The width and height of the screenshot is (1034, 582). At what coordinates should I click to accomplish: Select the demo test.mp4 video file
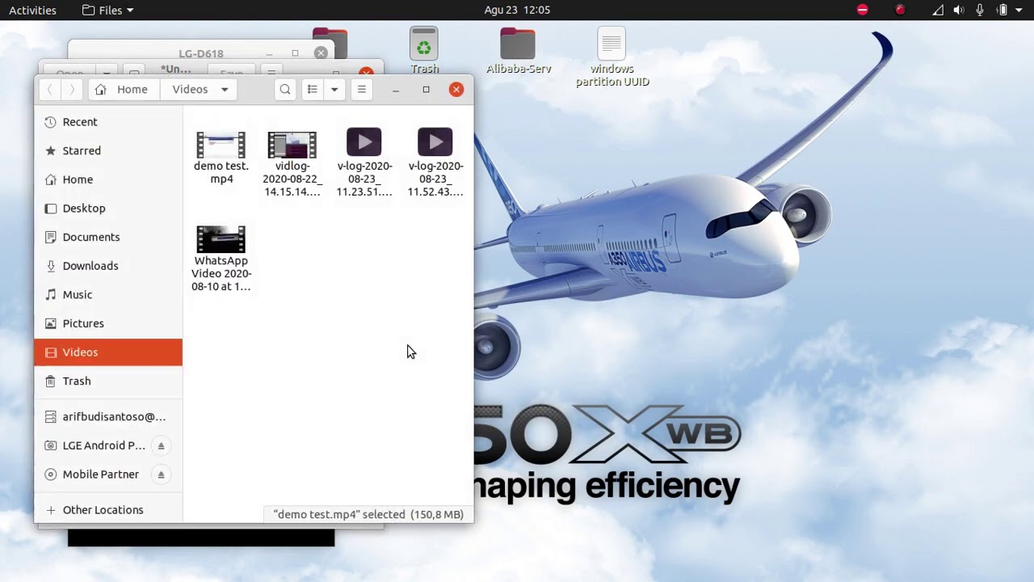click(221, 158)
